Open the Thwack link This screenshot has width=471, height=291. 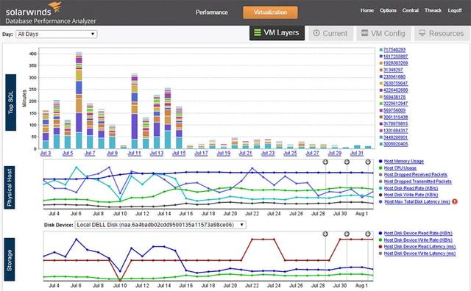pos(433,10)
